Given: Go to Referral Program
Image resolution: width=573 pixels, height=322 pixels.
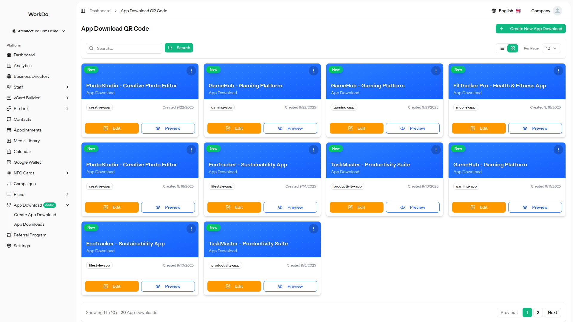Looking at the screenshot, I should (x=30, y=235).
